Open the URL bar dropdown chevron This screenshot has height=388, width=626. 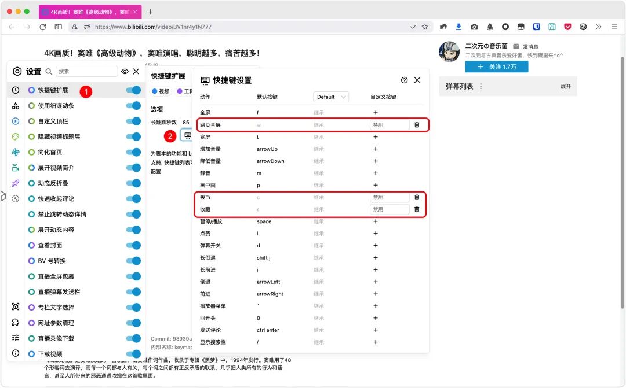coord(413,27)
